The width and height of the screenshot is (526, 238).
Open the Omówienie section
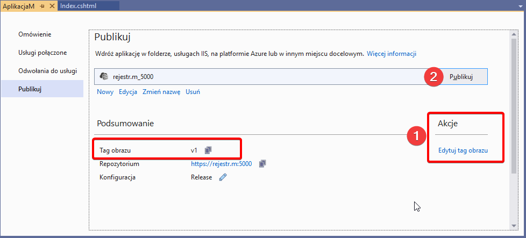pyautogui.click(x=35, y=34)
